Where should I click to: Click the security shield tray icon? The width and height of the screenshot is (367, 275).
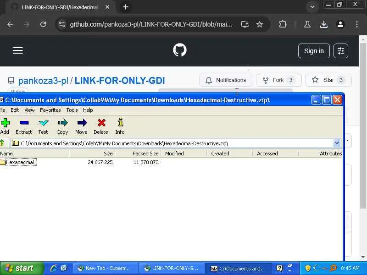pyautogui.click(x=308, y=268)
